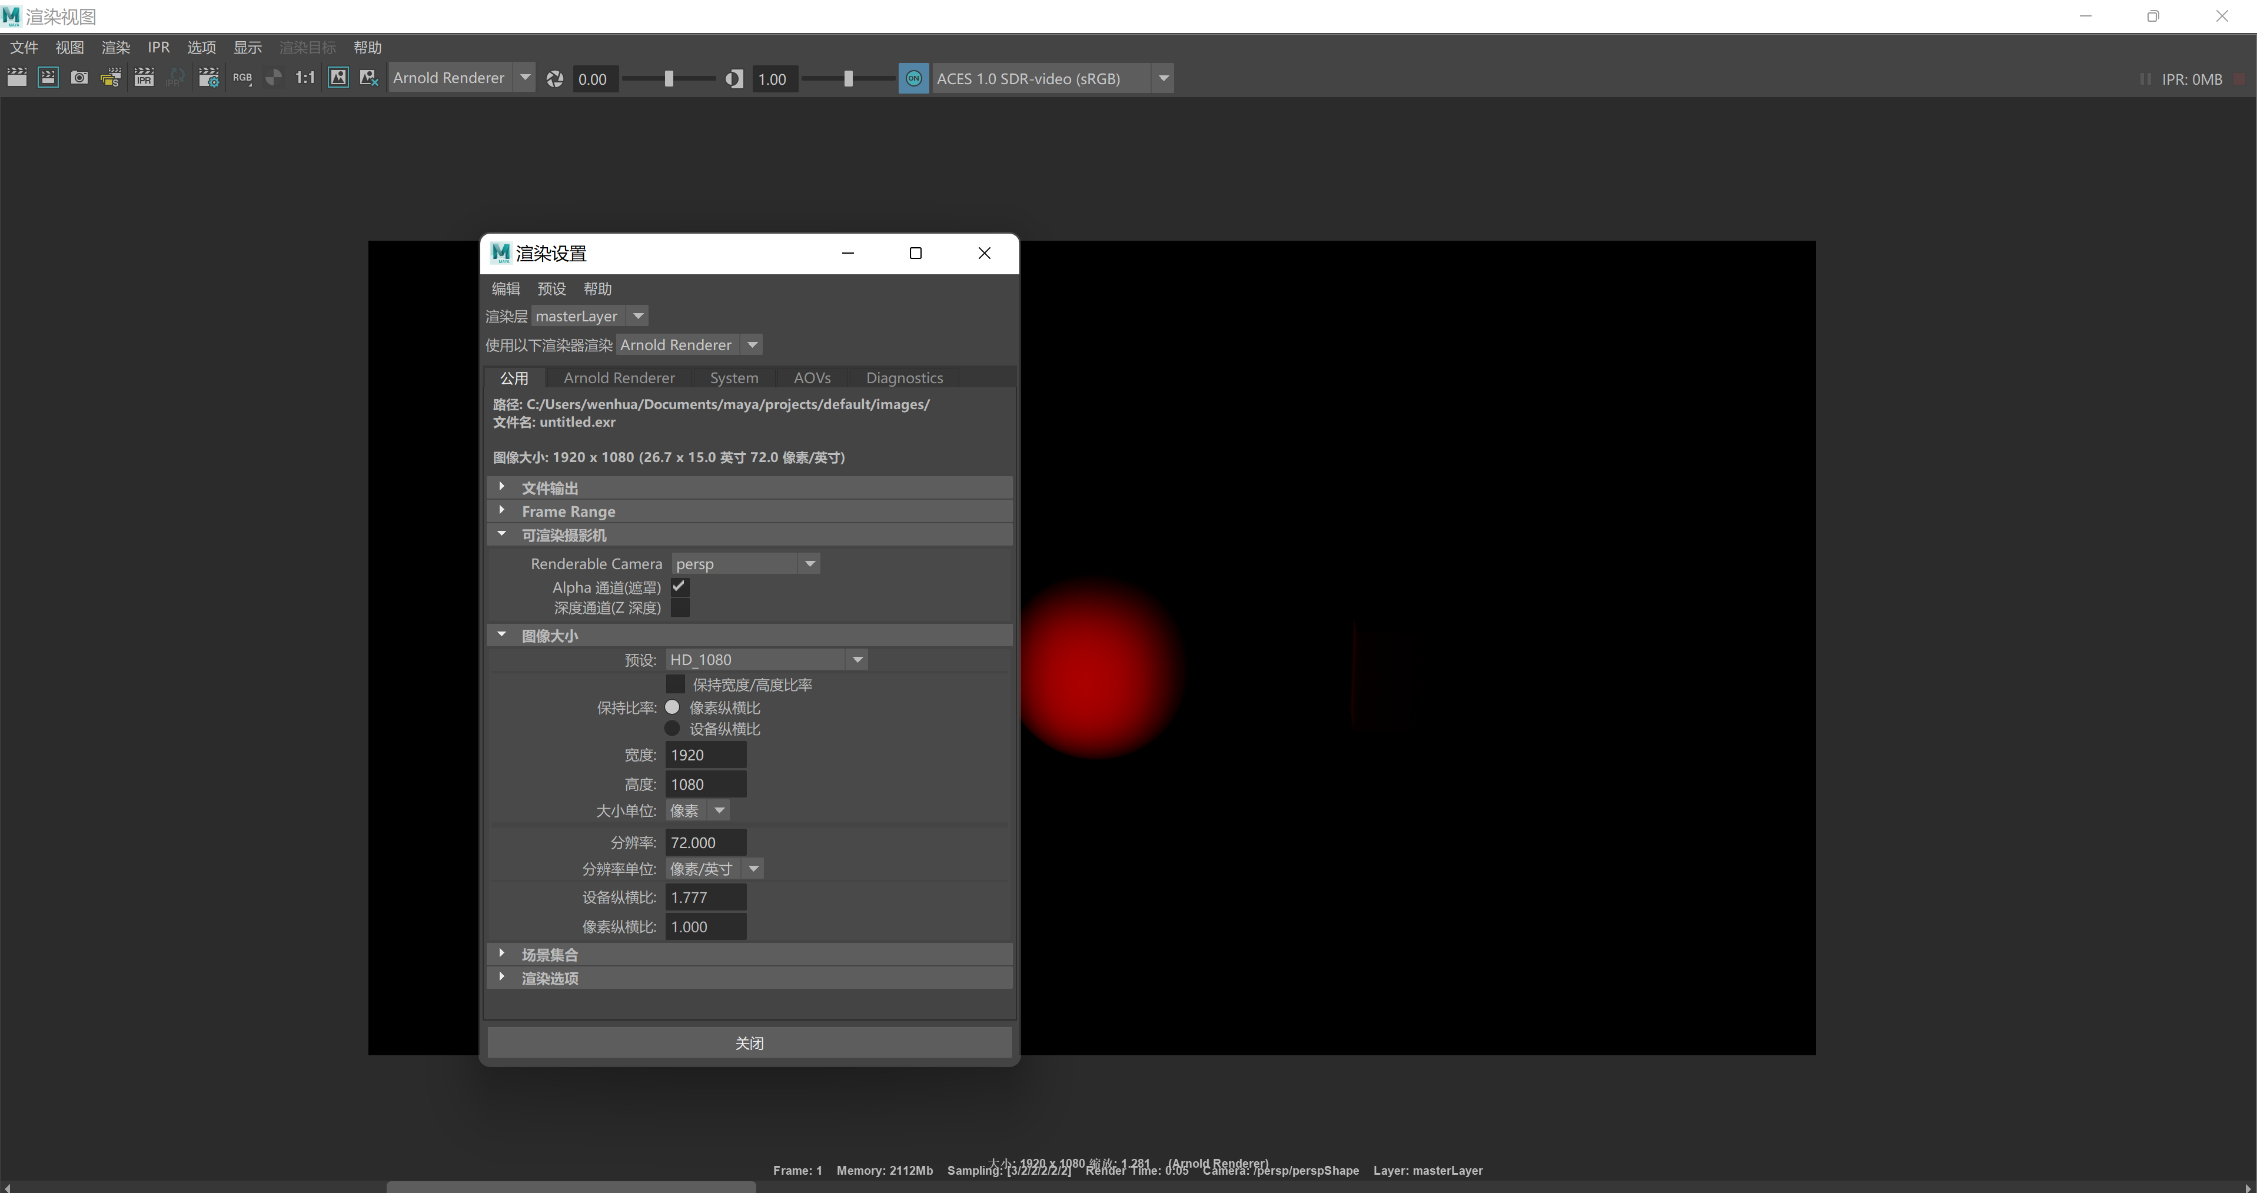Open the HD_1080 image size preset dropdown
Viewport: 2257px width, 1193px height.
[x=766, y=660]
